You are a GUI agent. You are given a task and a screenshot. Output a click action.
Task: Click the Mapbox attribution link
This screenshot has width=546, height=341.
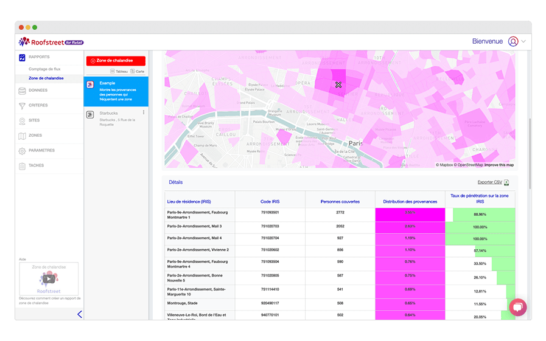[446, 165]
